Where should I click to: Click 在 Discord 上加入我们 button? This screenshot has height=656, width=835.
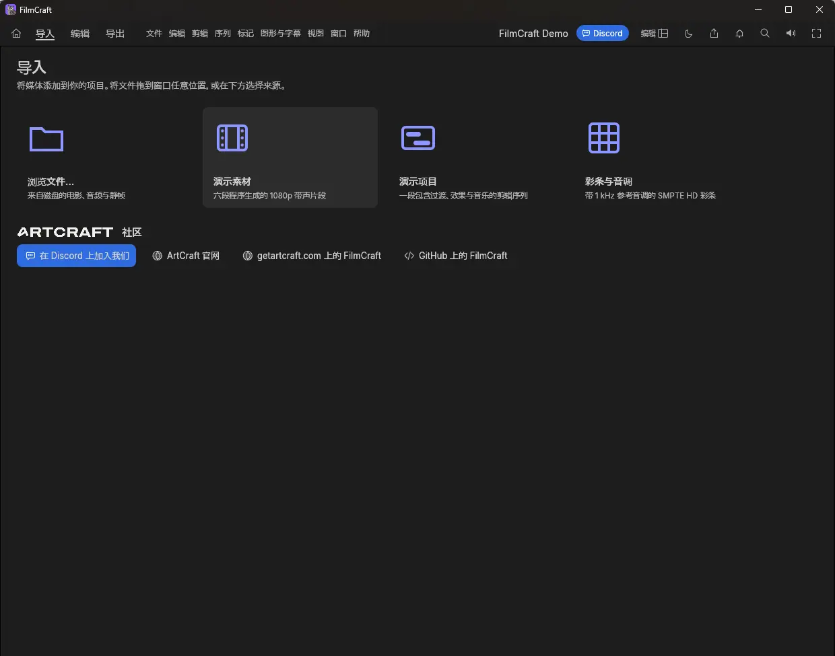pyautogui.click(x=76, y=256)
